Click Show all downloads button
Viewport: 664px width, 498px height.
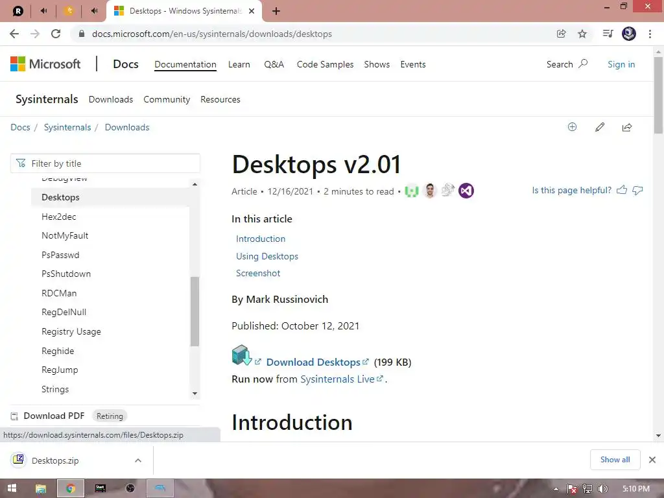(615, 460)
